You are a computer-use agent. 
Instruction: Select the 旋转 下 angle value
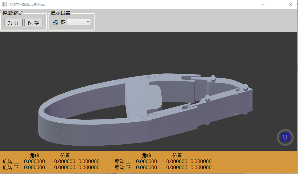[35, 167]
